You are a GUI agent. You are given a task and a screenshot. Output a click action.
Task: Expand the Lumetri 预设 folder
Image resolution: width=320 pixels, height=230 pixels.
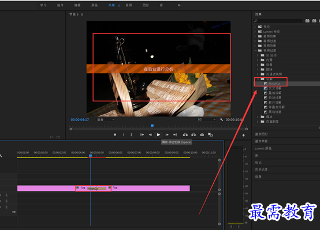pyautogui.click(x=255, y=32)
